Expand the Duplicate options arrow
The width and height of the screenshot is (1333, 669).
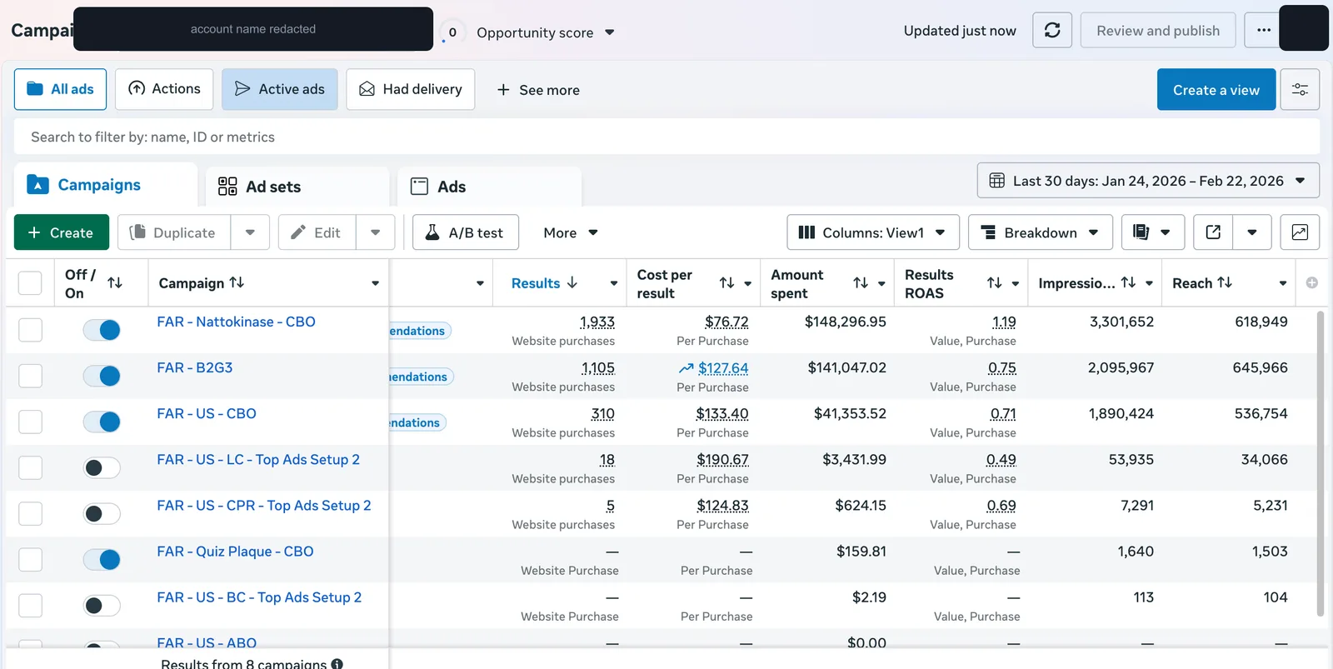point(250,232)
